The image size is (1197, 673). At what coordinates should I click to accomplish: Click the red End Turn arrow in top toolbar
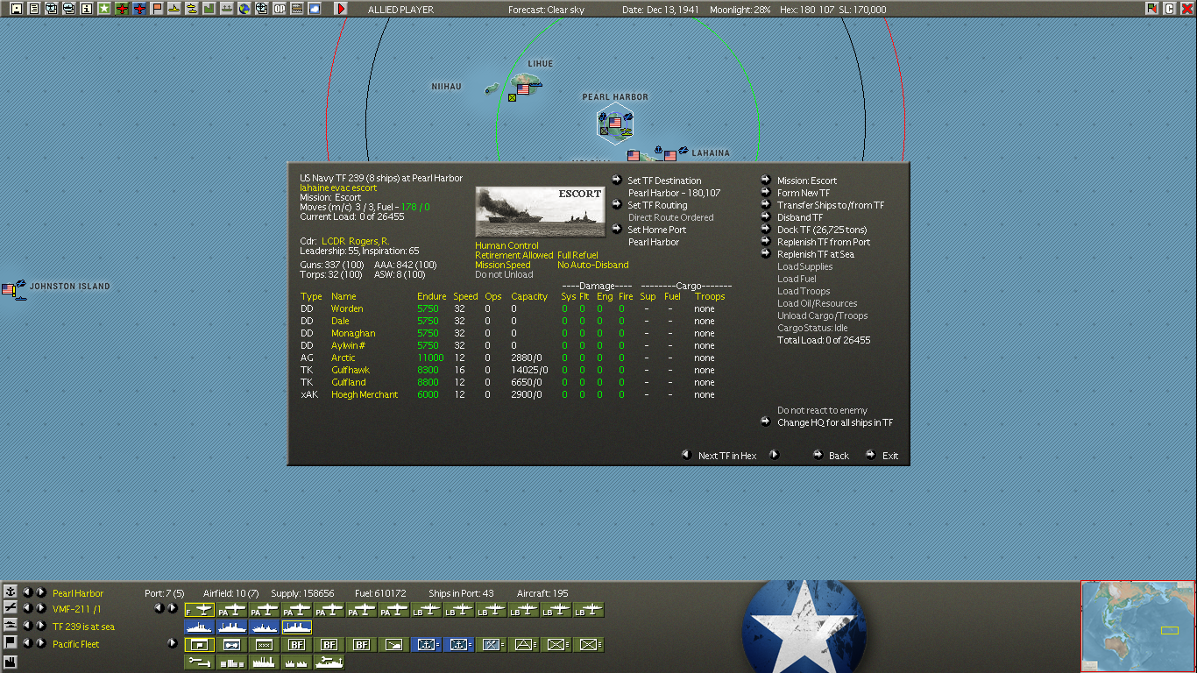341,9
